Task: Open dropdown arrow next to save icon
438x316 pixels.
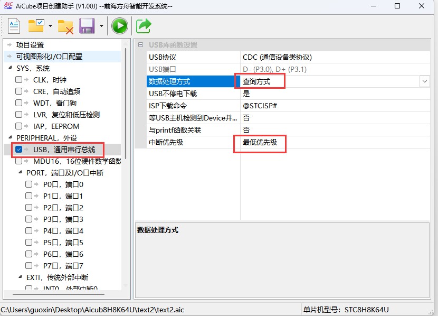Action: [101, 26]
